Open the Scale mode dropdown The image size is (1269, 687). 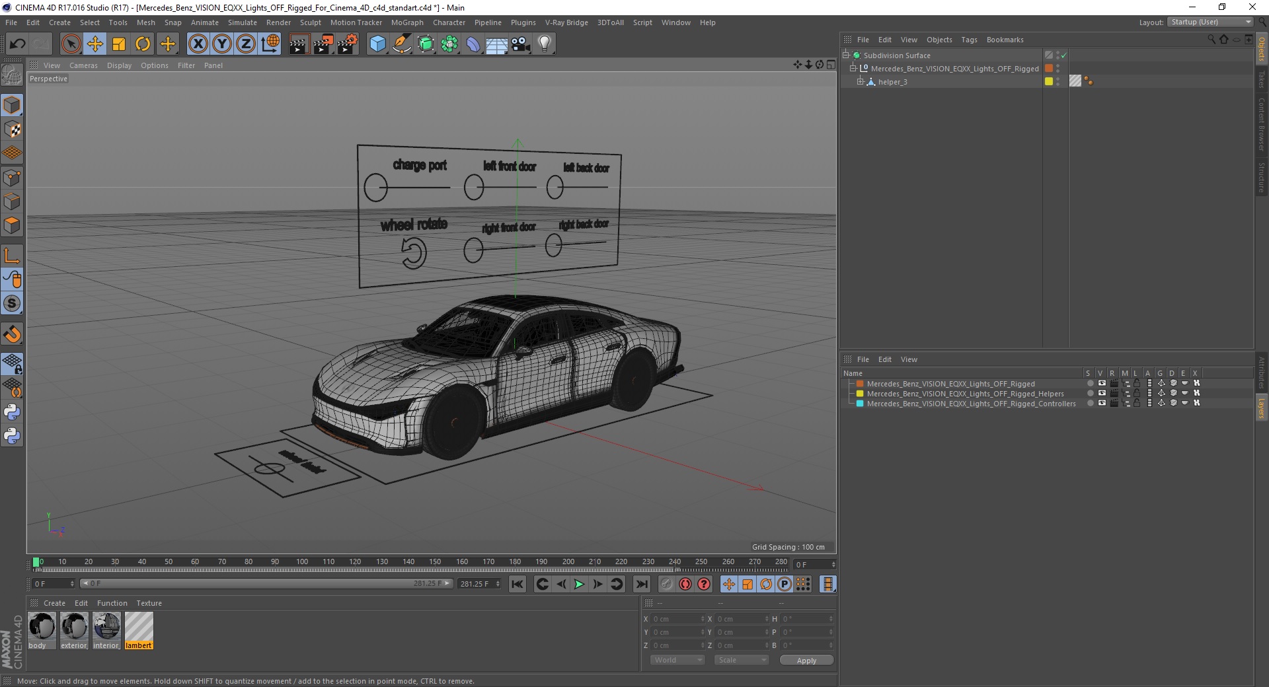pyautogui.click(x=742, y=660)
